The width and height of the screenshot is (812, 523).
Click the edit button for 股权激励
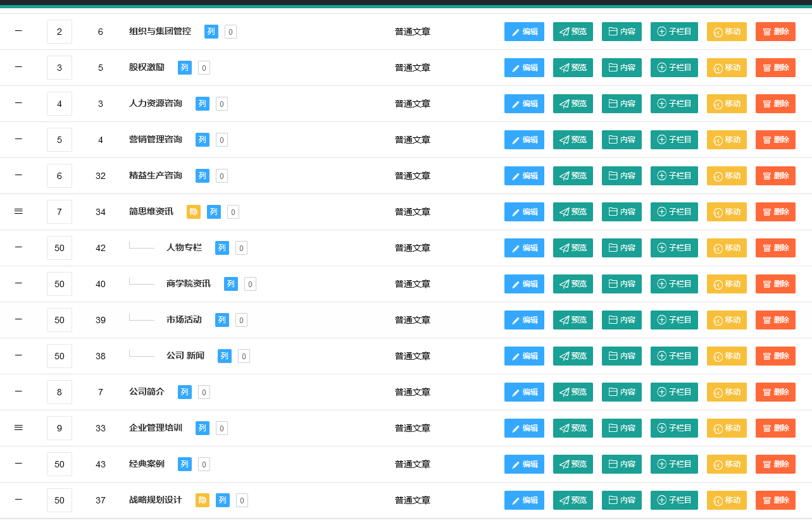tap(524, 68)
